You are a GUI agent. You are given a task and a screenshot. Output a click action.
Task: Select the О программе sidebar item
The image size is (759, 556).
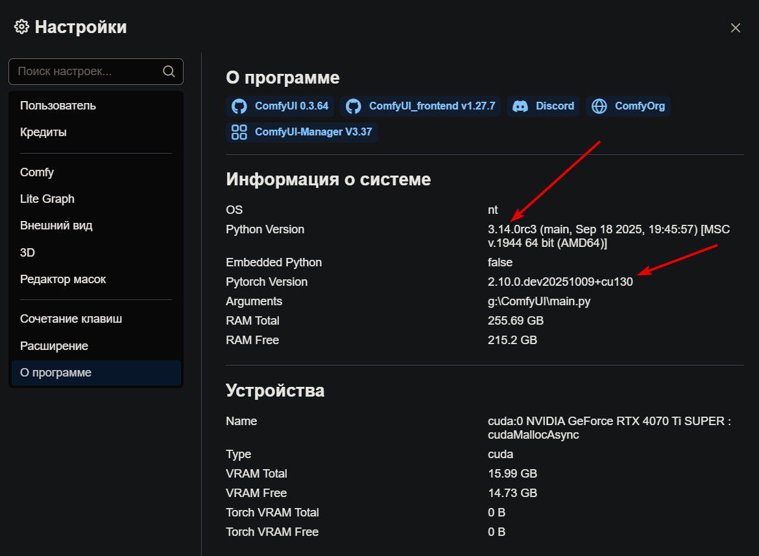(x=96, y=373)
